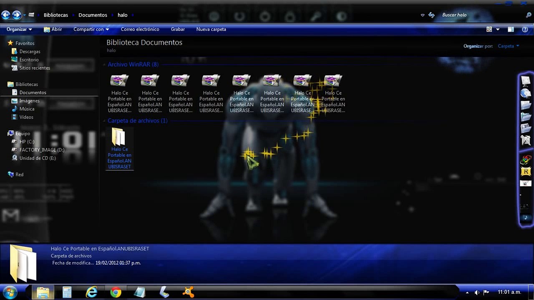
Task: Open the recent pages dropdown beside Forward
Action: pyautogui.click(x=25, y=15)
